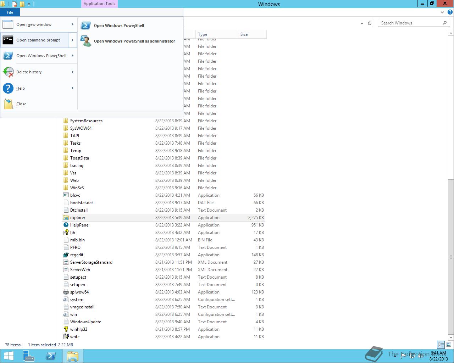The height and width of the screenshot is (363, 454).
Task: Click the quick access Properties icon
Action: click(14, 4)
